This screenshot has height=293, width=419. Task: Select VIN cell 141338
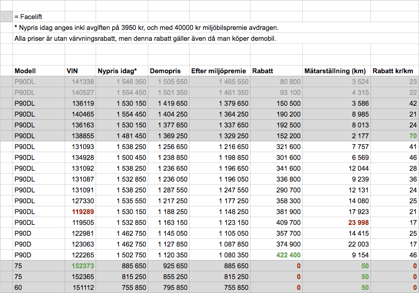[80, 82]
